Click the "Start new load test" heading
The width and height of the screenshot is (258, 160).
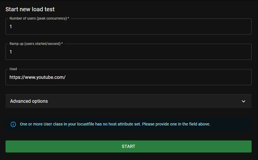[30, 9]
